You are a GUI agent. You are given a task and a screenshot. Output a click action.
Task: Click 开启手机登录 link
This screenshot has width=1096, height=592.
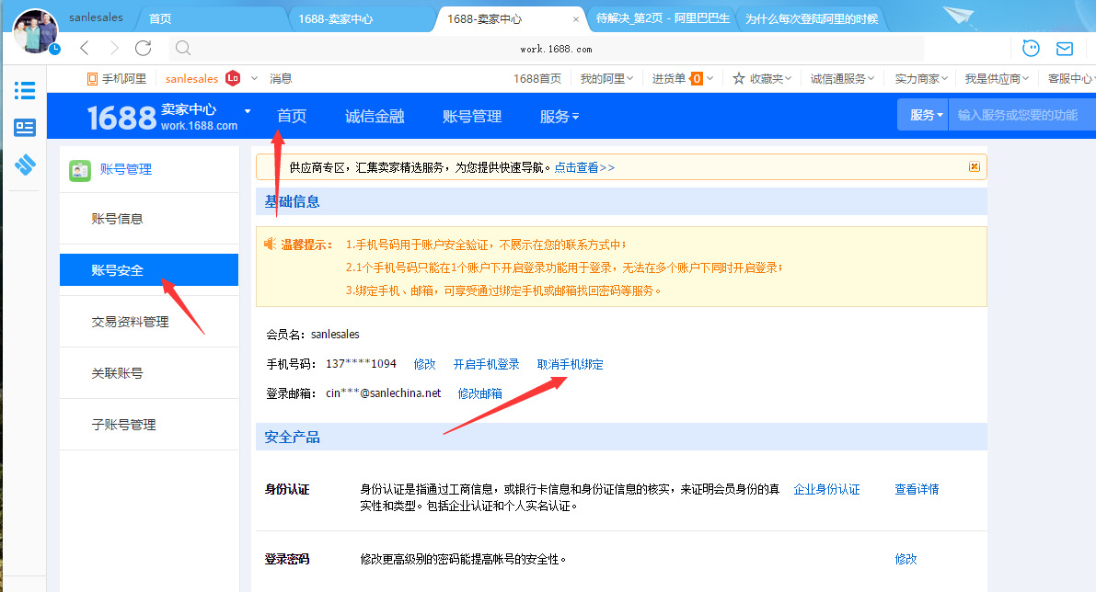(486, 364)
